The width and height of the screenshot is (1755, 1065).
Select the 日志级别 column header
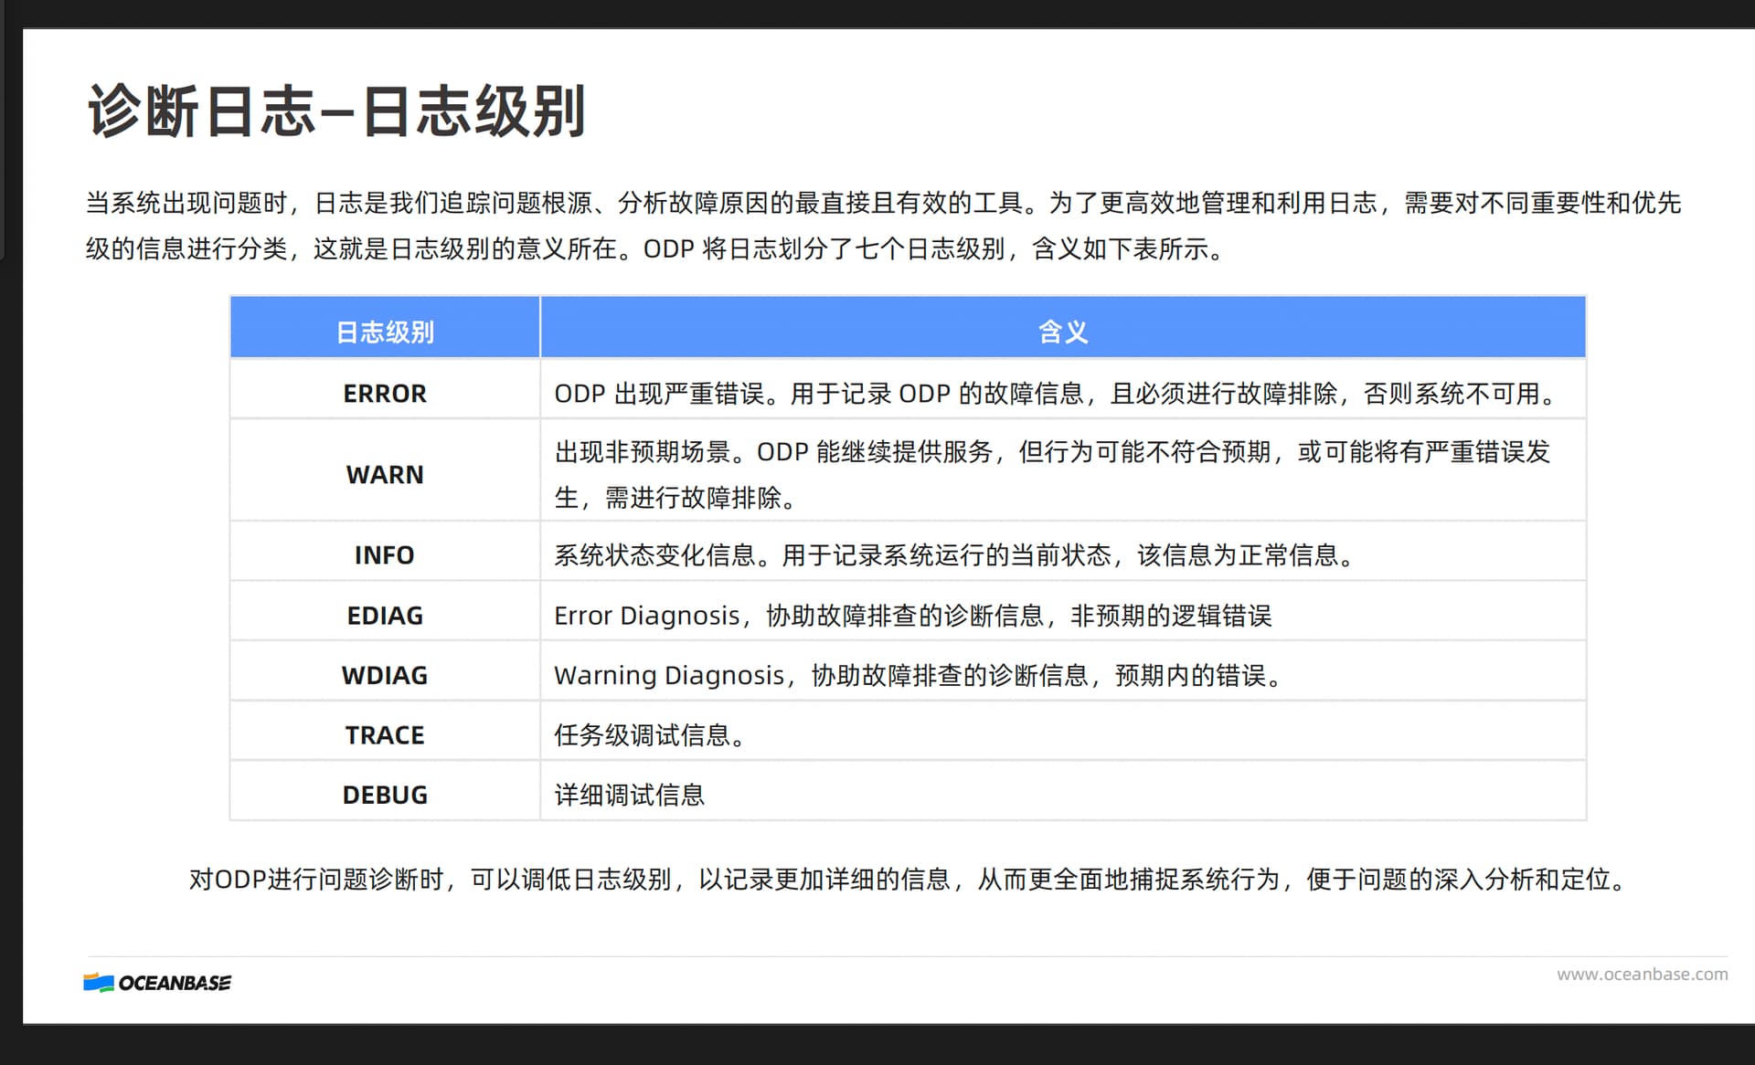point(385,327)
